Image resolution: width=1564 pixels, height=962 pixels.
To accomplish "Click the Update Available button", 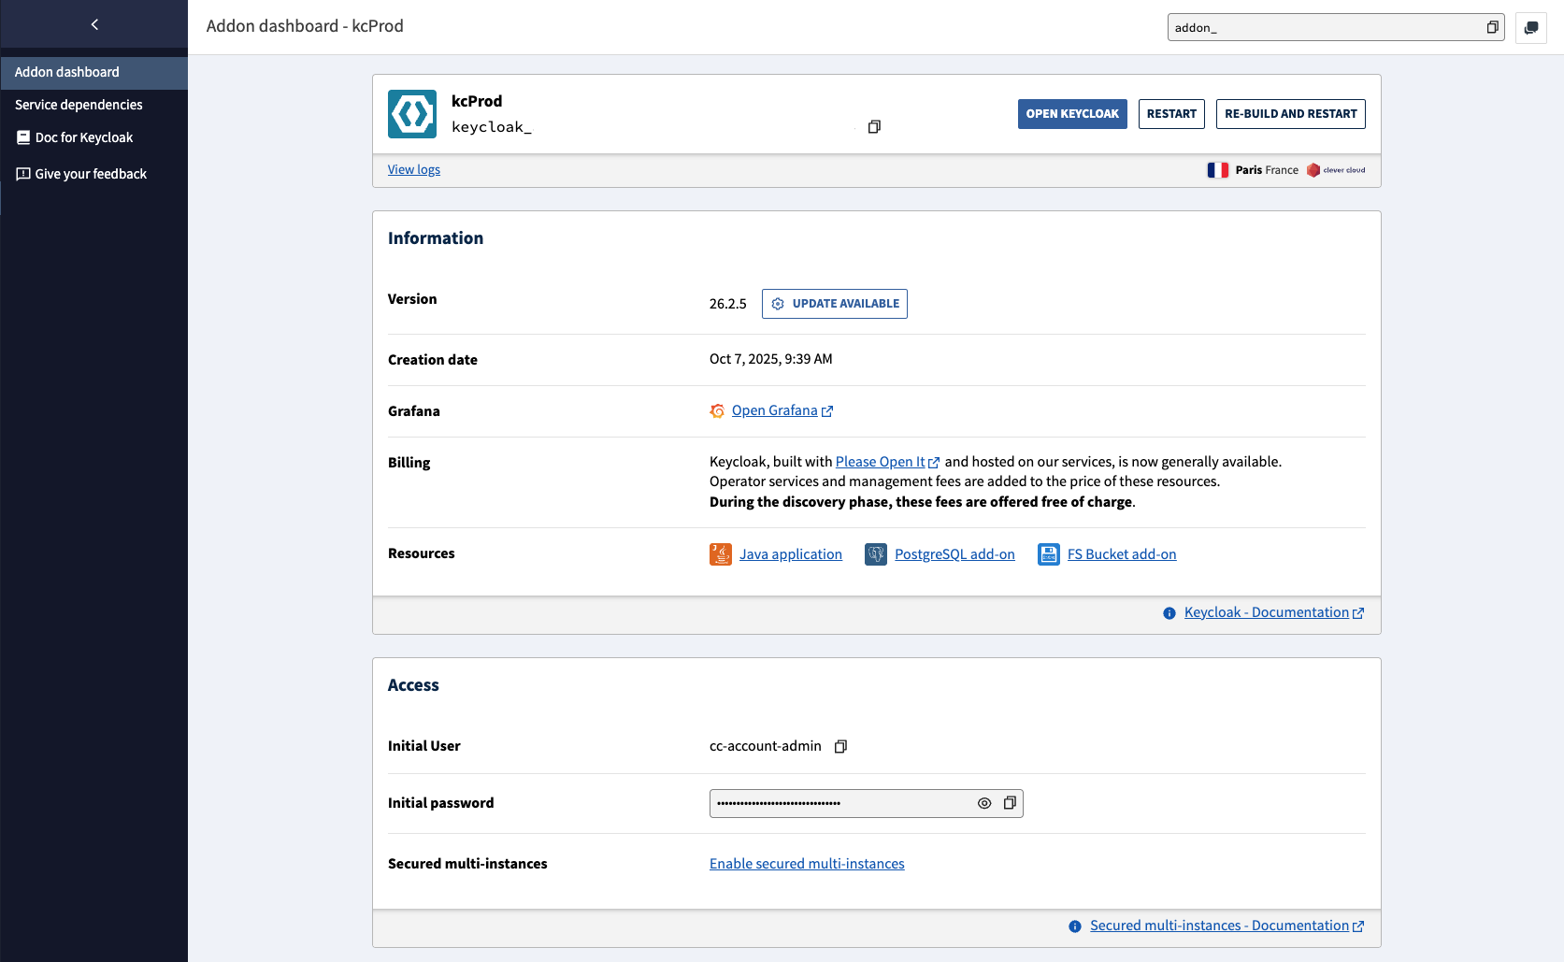I will click(x=835, y=304).
